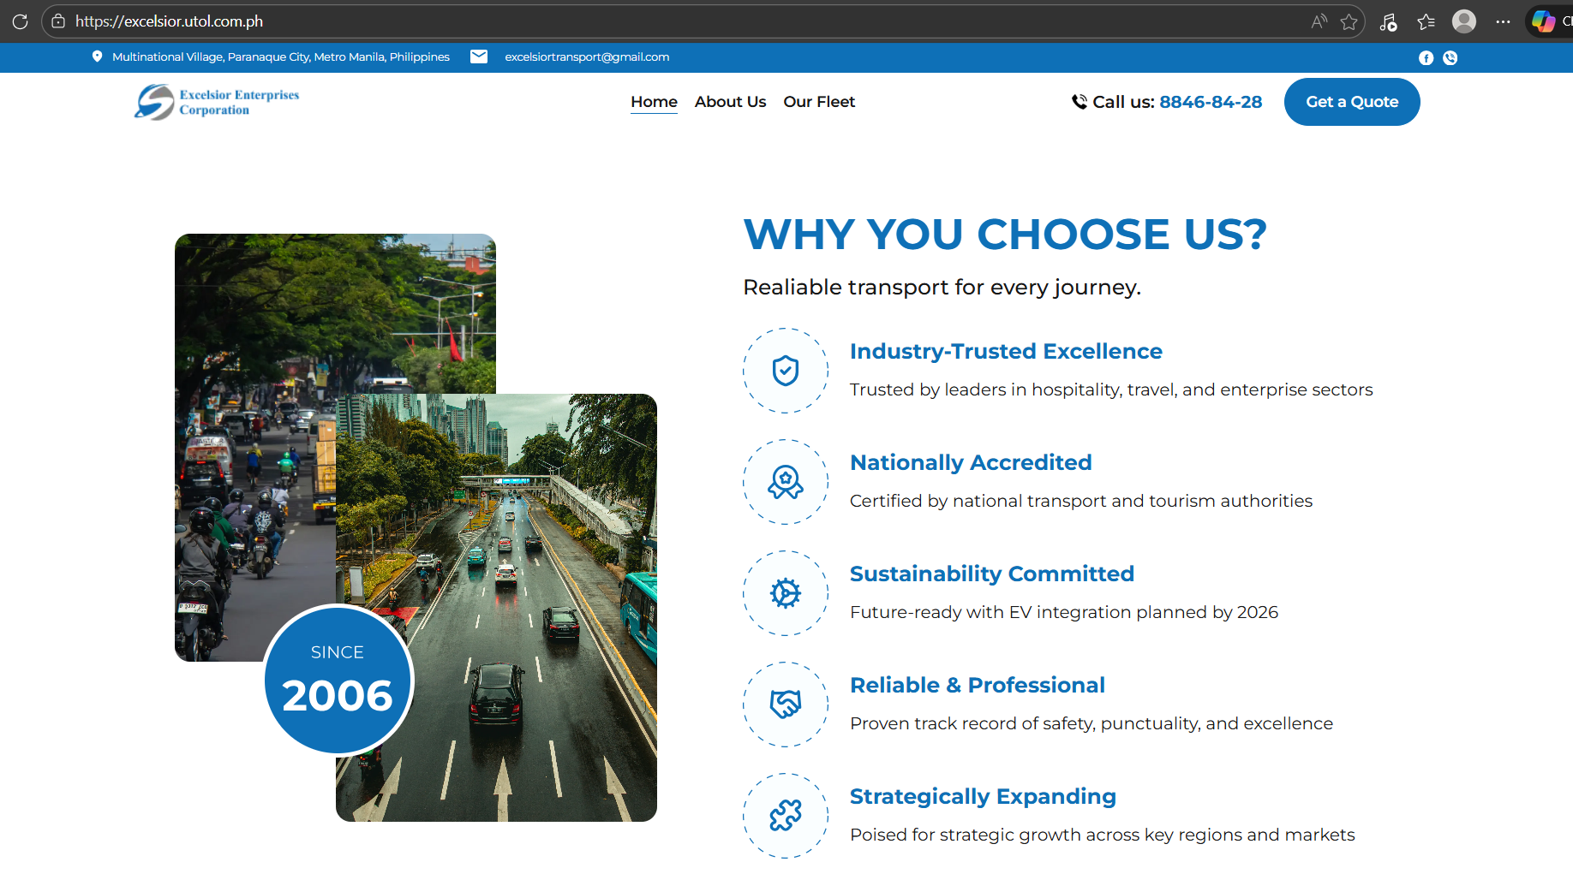Click the Excelsior Enterprises Corporation logo

(217, 102)
